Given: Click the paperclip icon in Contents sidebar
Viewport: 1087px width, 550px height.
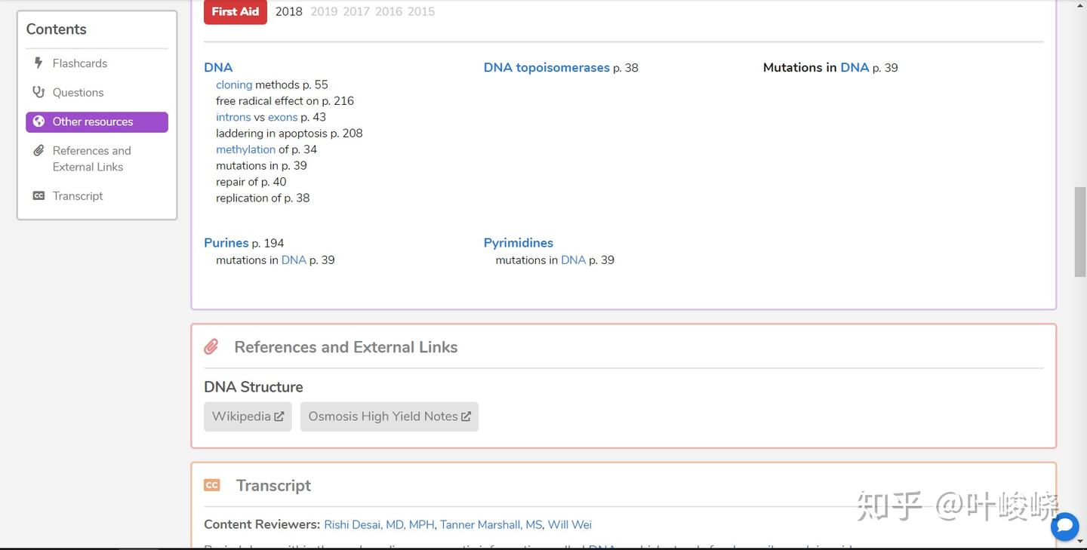Looking at the screenshot, I should pos(38,151).
